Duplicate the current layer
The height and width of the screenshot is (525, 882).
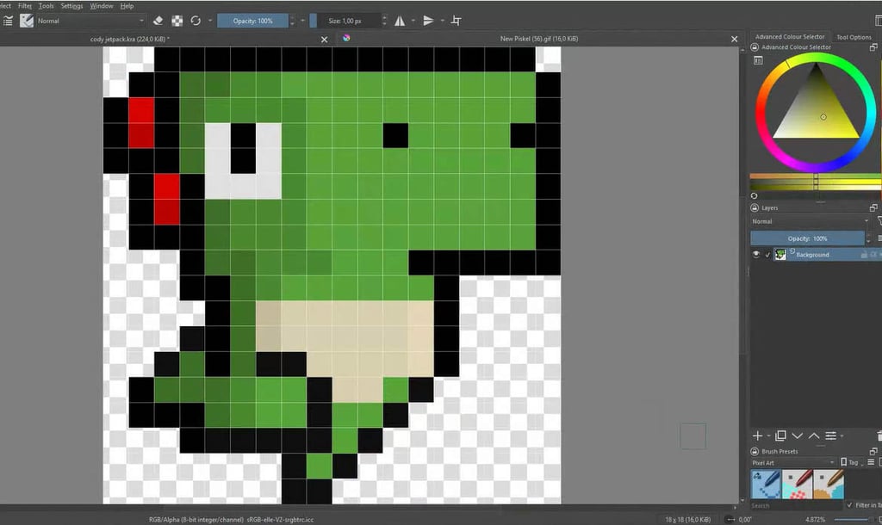pos(780,435)
